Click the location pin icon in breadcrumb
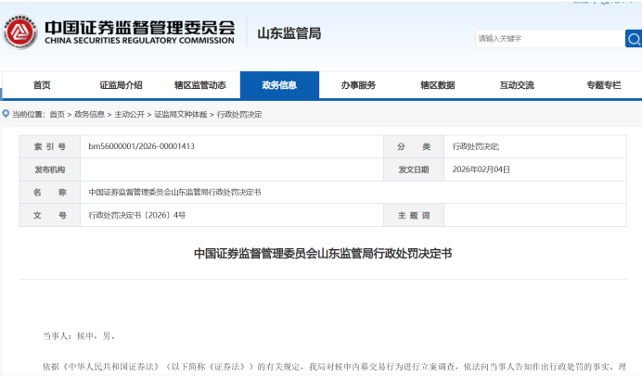Image resolution: width=642 pixels, height=376 pixels. (x=6, y=114)
